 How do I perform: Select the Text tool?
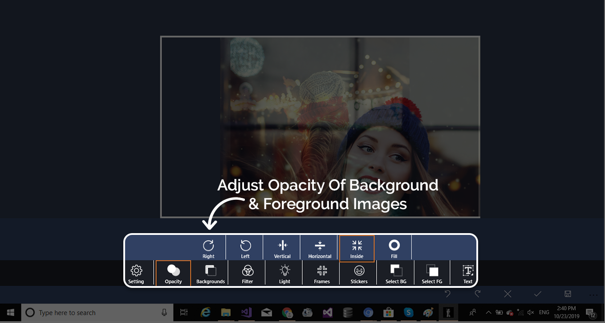[x=467, y=273]
